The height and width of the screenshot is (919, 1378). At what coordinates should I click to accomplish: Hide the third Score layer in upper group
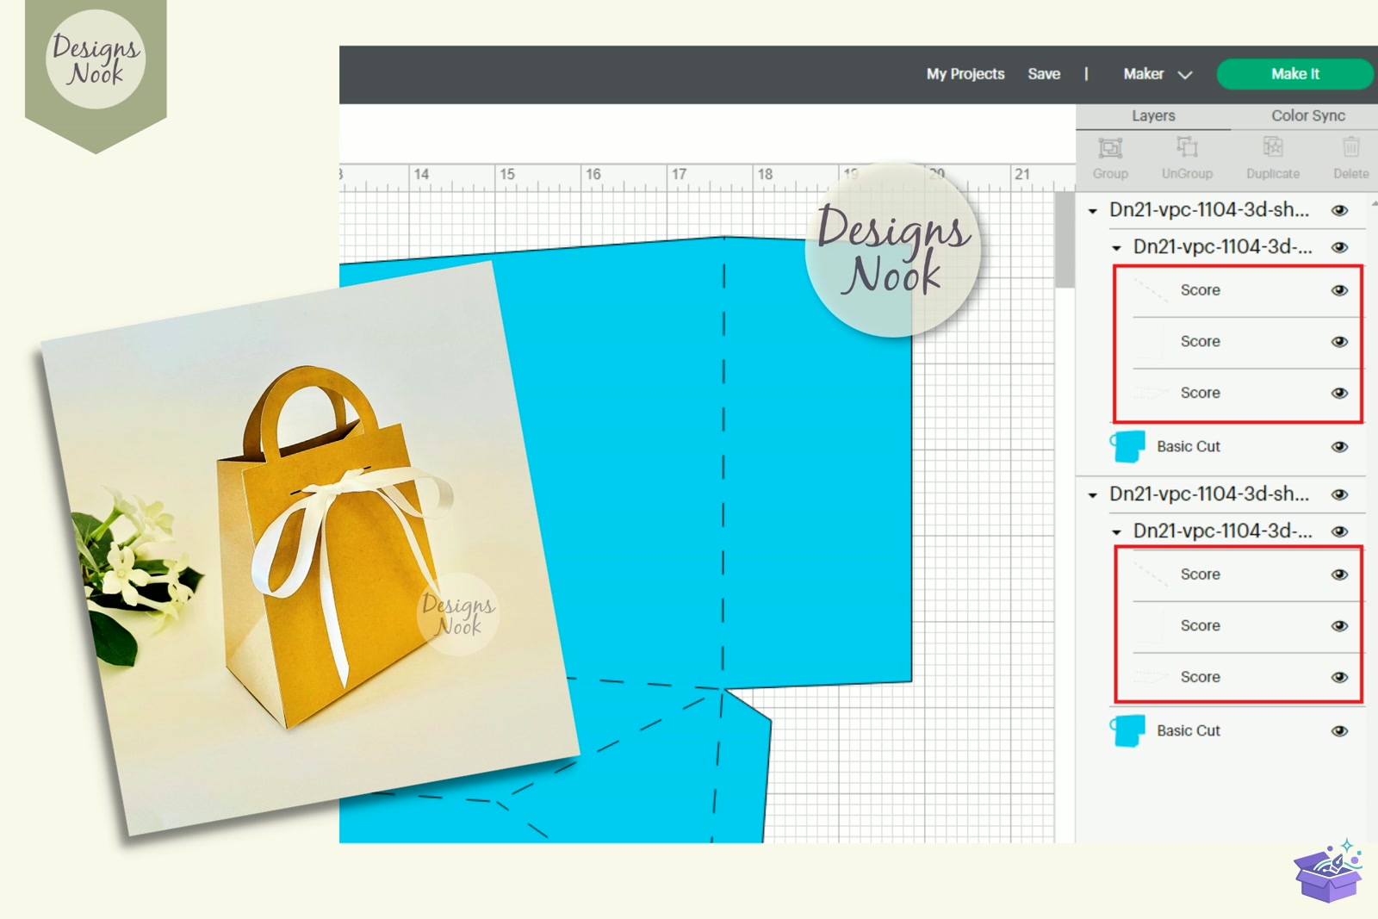(1339, 393)
